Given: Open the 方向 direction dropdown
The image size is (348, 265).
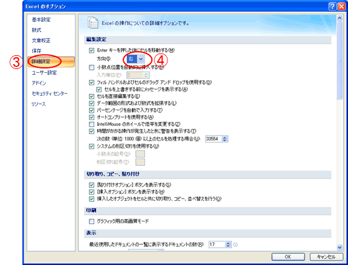Looking at the screenshot, I should click(x=141, y=59).
